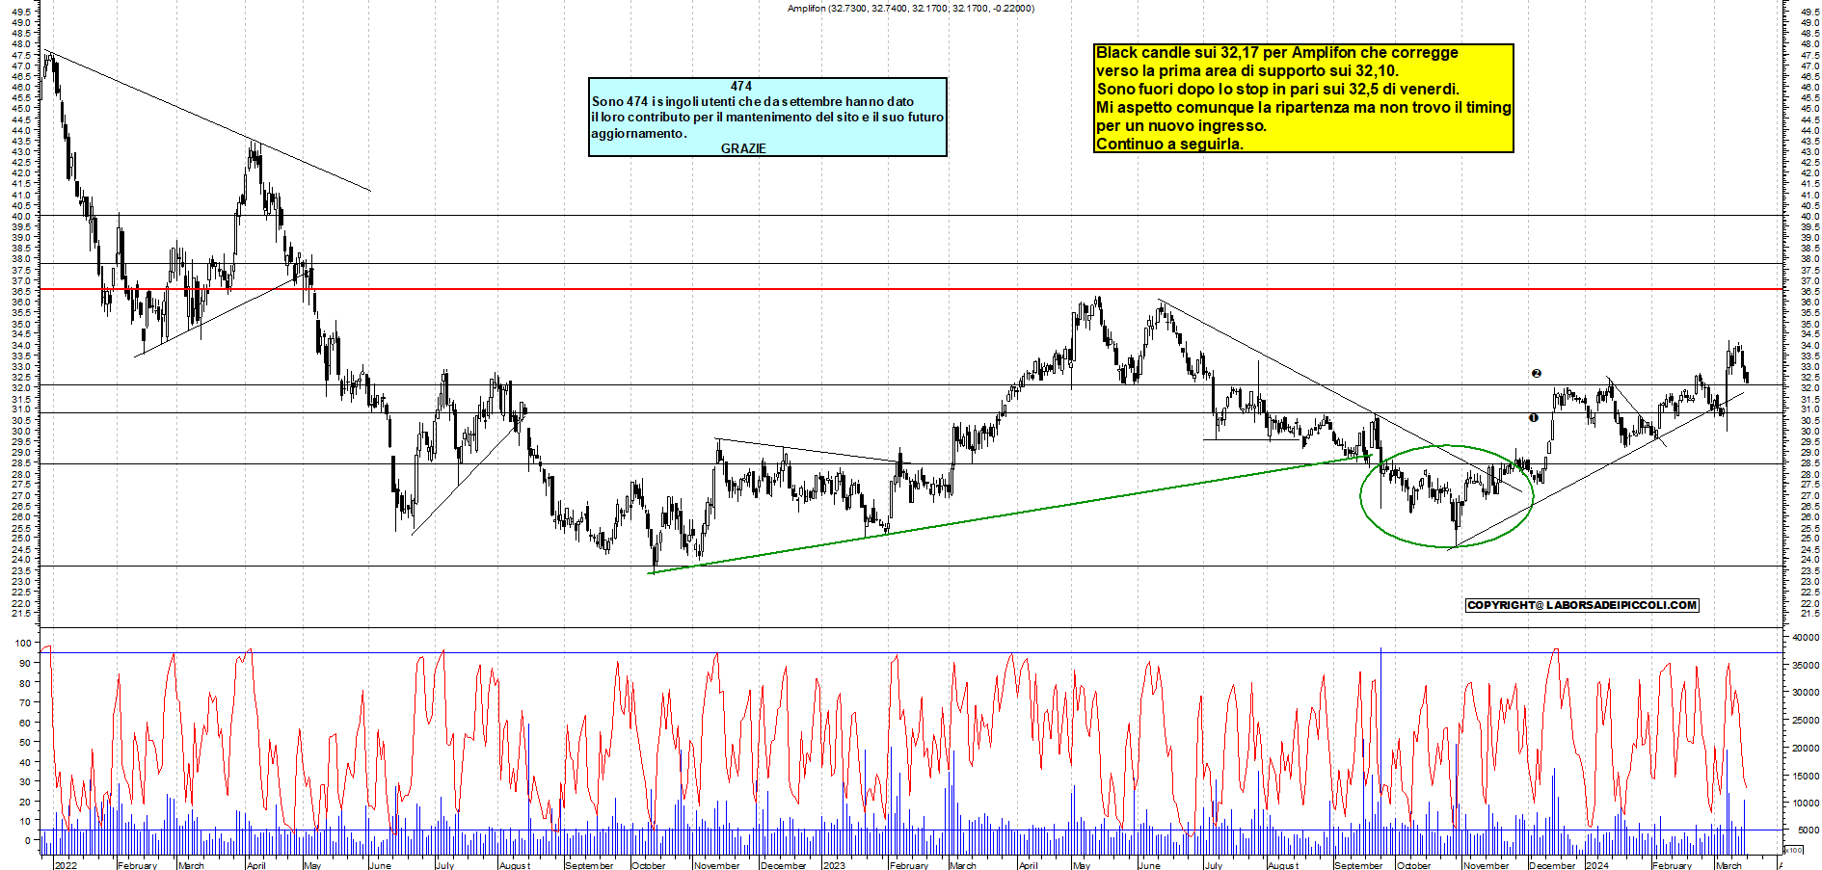Click 90 on the oscillator axis
The height and width of the screenshot is (870, 1822).
pos(26,663)
